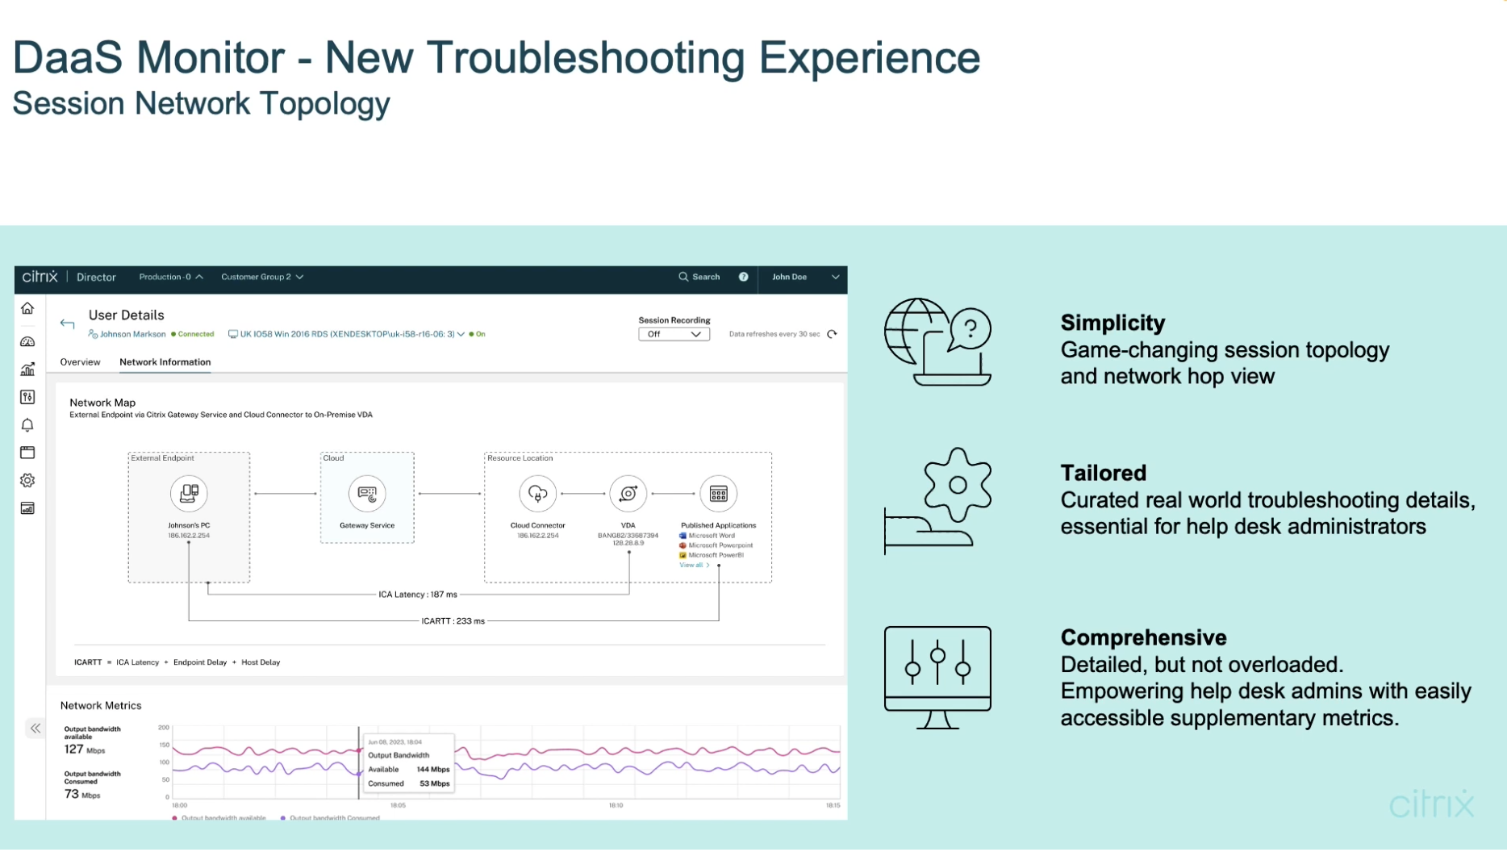This screenshot has height=852, width=1507.
Task: Click the Trends chart icon in sidebar
Action: [27, 370]
